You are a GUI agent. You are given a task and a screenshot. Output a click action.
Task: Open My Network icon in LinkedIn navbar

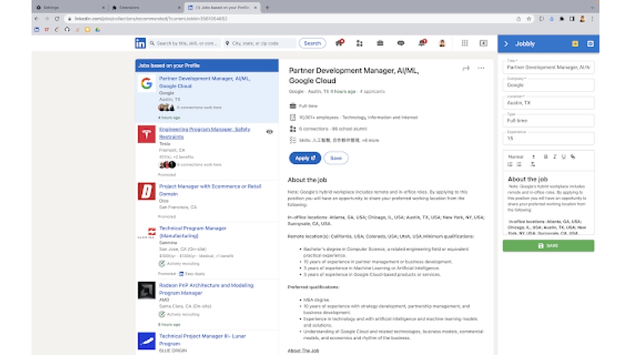coord(360,44)
